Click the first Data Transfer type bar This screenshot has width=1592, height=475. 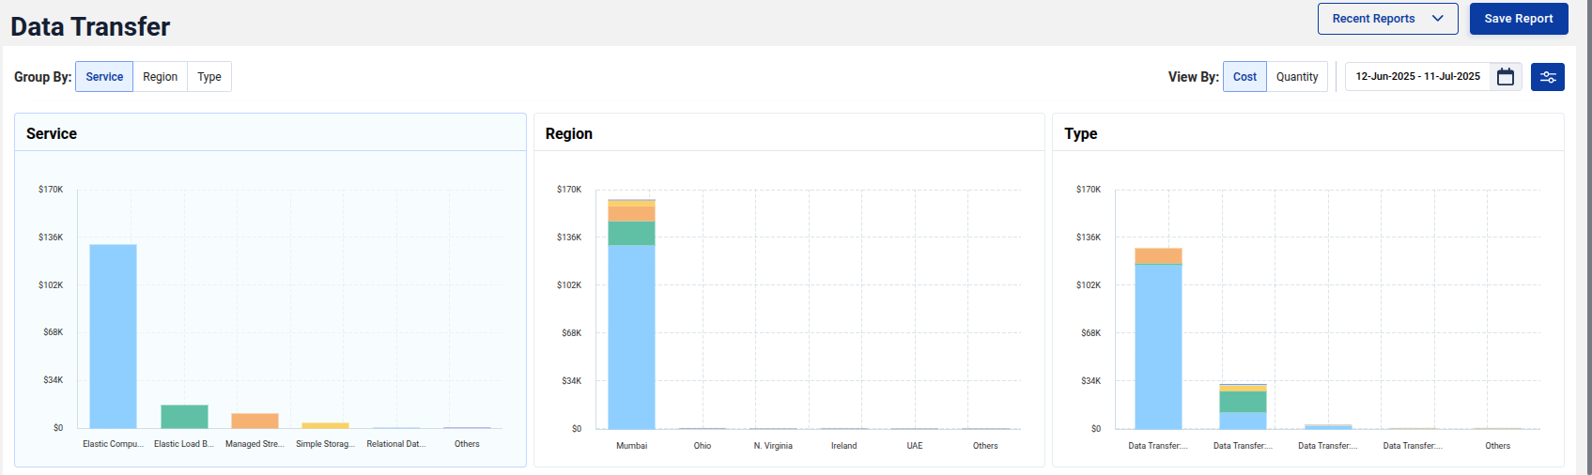1158,345
